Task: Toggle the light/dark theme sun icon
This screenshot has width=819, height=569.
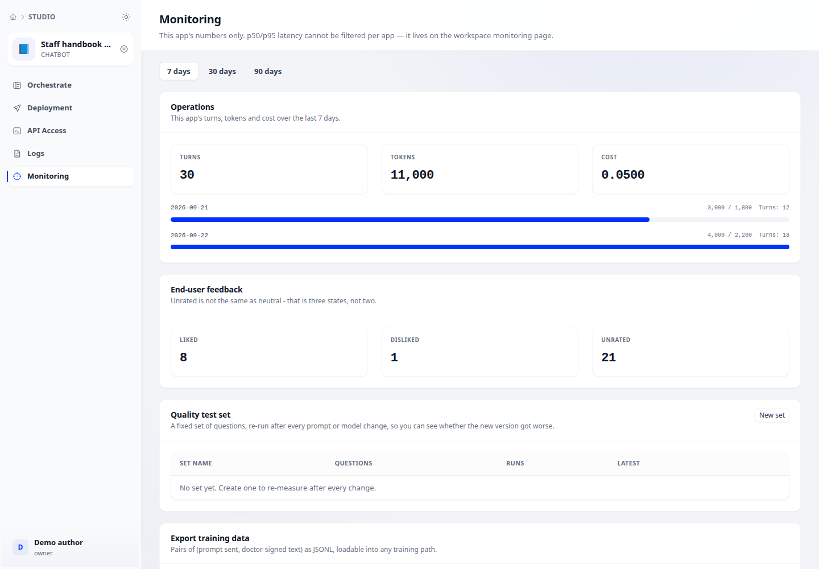Action: coord(126,17)
